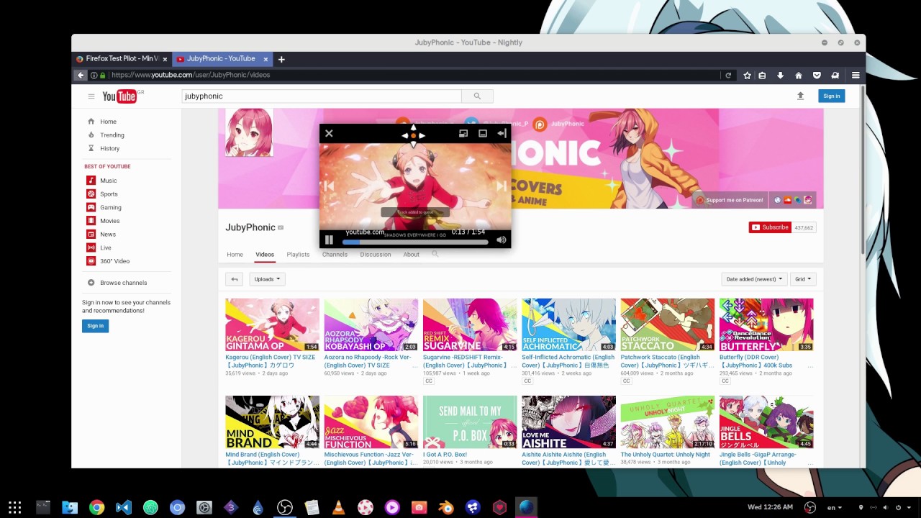Open the Pocket toolbar icon

click(x=817, y=75)
